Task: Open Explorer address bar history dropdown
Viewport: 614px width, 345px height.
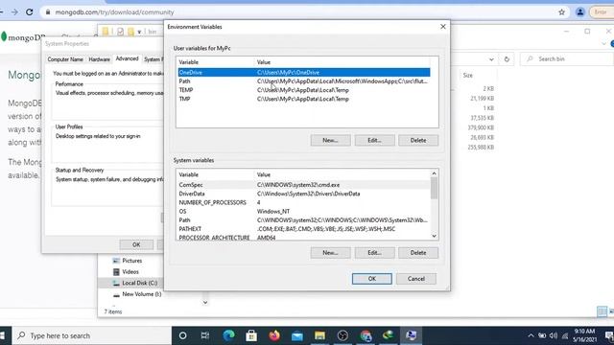Action: [x=491, y=59]
